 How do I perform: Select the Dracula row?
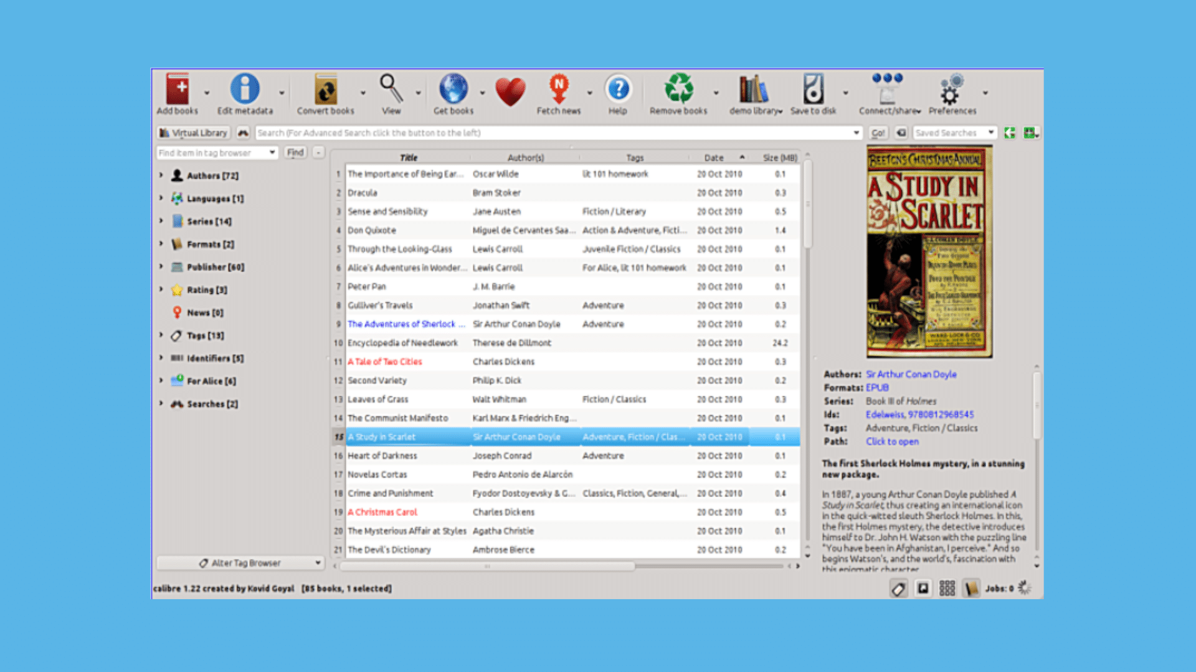pyautogui.click(x=566, y=193)
